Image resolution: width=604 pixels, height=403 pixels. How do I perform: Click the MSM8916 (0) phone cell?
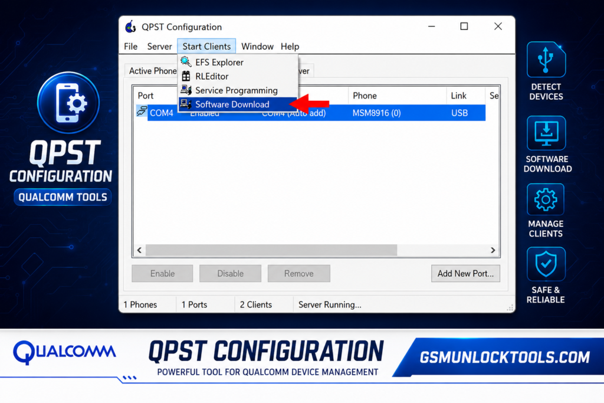click(x=377, y=113)
